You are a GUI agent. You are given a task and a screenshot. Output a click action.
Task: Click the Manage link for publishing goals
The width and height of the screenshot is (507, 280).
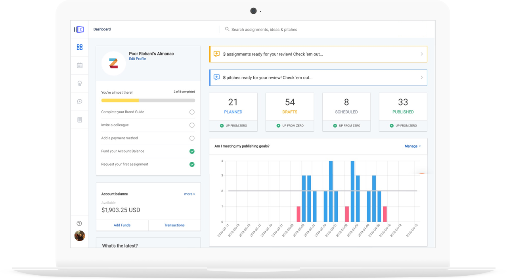(x=412, y=146)
